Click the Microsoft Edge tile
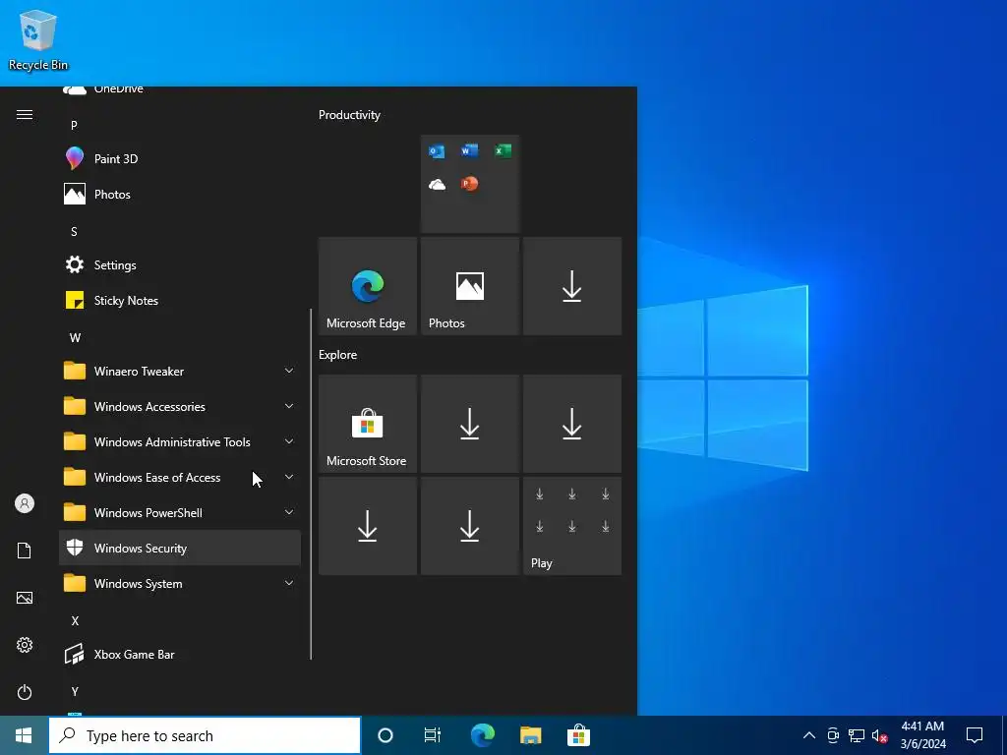Screen dimensions: 1007x755 368,286
